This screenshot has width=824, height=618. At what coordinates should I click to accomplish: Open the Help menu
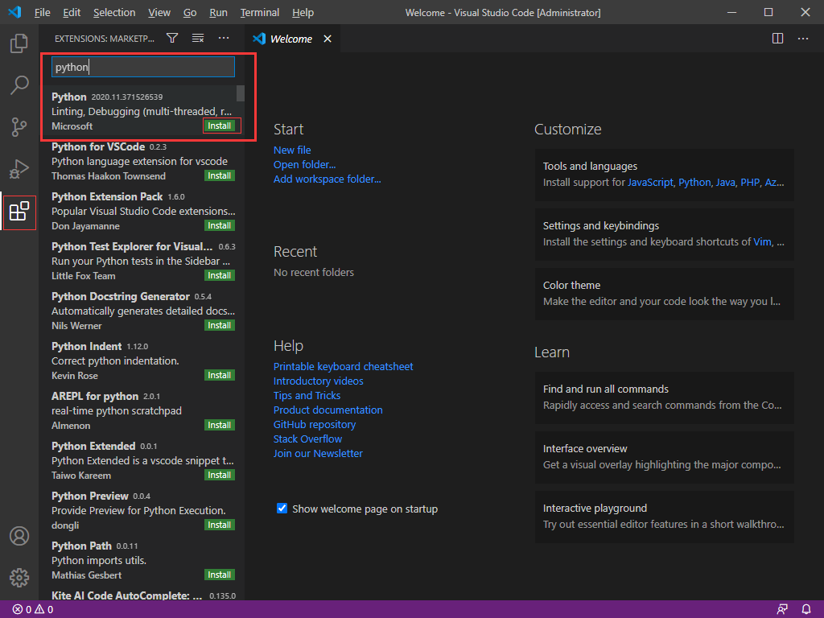click(x=303, y=13)
